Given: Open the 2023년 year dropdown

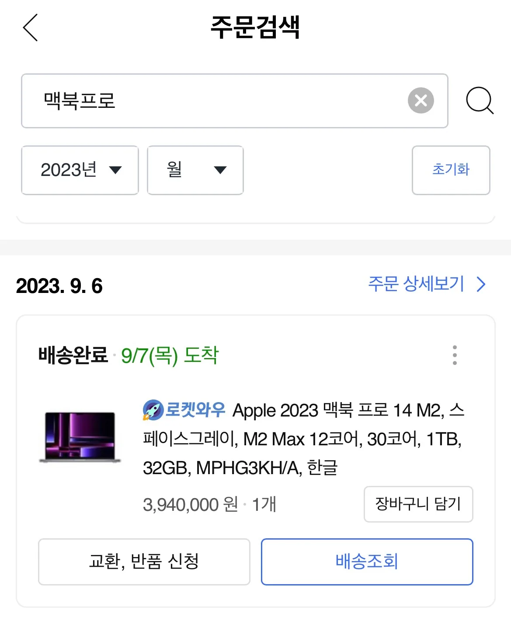Looking at the screenshot, I should (x=80, y=170).
